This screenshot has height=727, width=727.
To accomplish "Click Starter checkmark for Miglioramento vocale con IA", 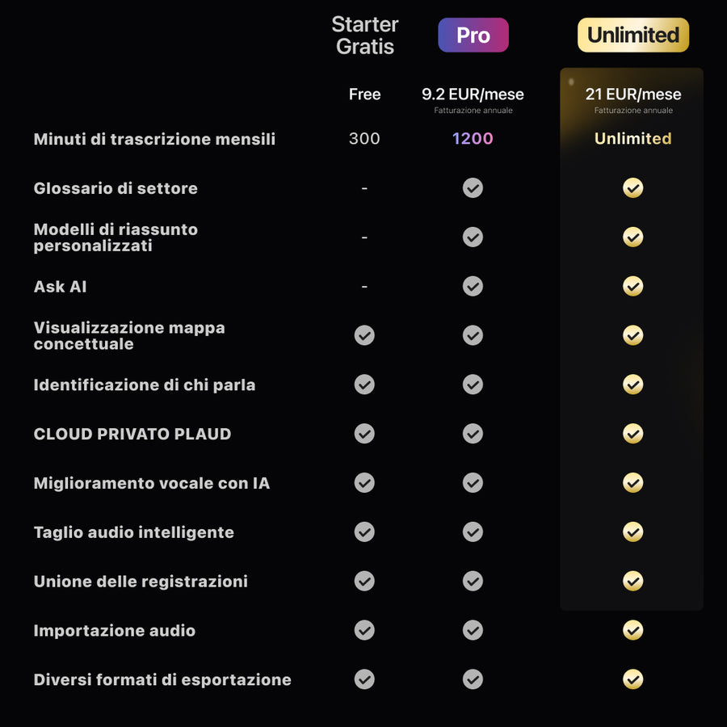I will 364,483.
